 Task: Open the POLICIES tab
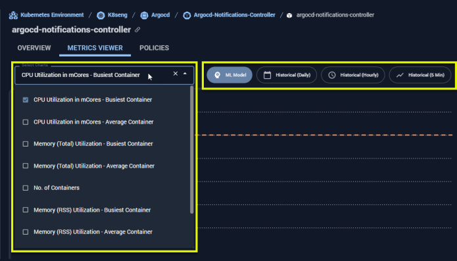(x=154, y=48)
